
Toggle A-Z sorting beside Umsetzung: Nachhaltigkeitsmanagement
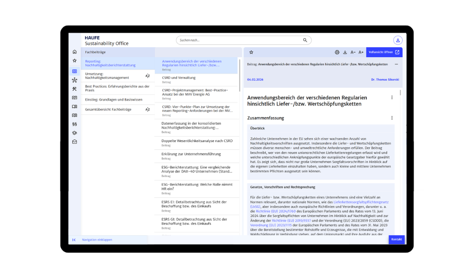pos(148,76)
